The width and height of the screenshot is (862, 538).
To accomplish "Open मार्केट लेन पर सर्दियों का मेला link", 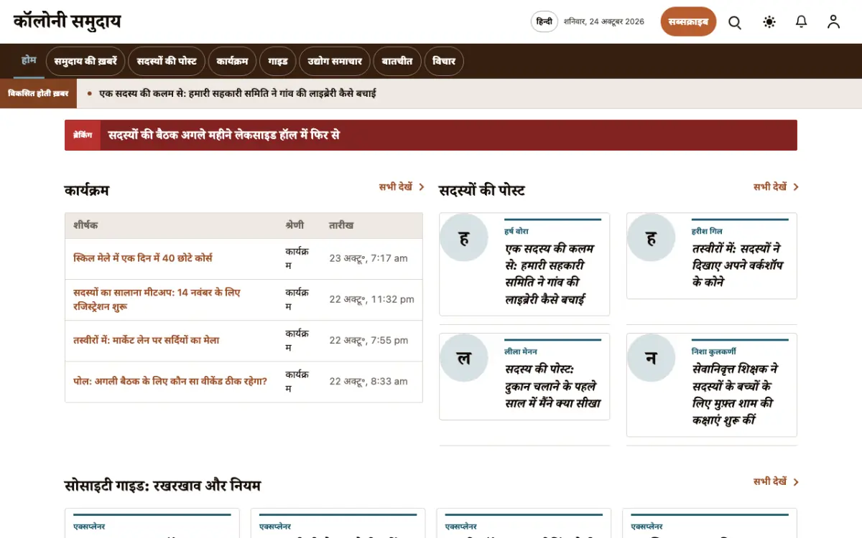I will tap(147, 340).
